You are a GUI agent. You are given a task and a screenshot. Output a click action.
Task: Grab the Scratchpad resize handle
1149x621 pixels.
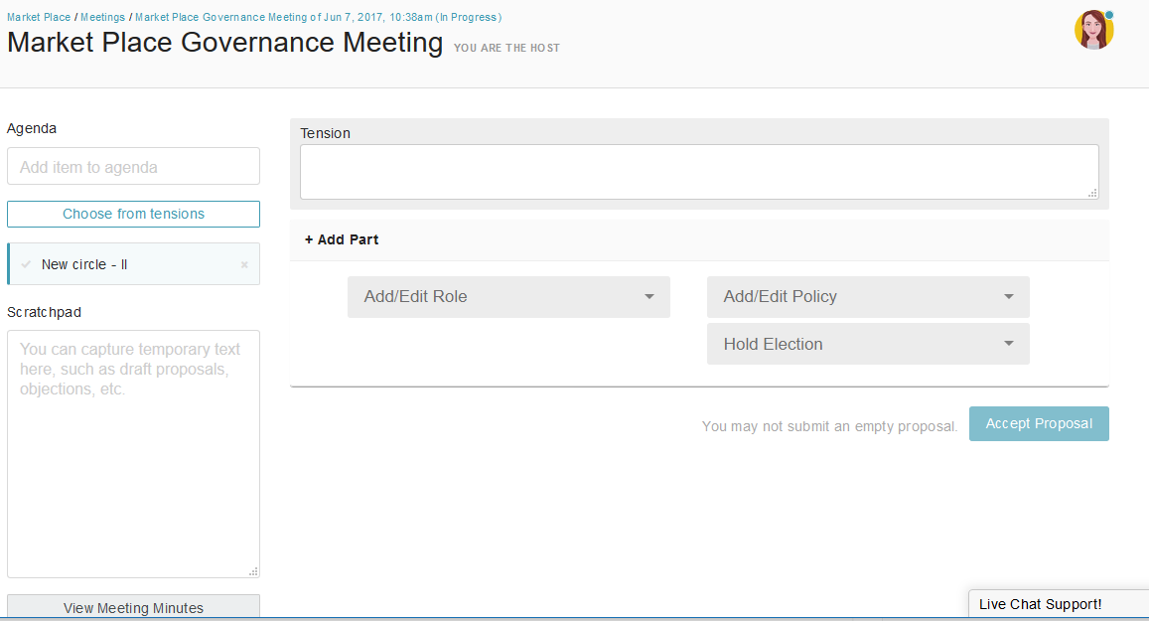point(253,571)
